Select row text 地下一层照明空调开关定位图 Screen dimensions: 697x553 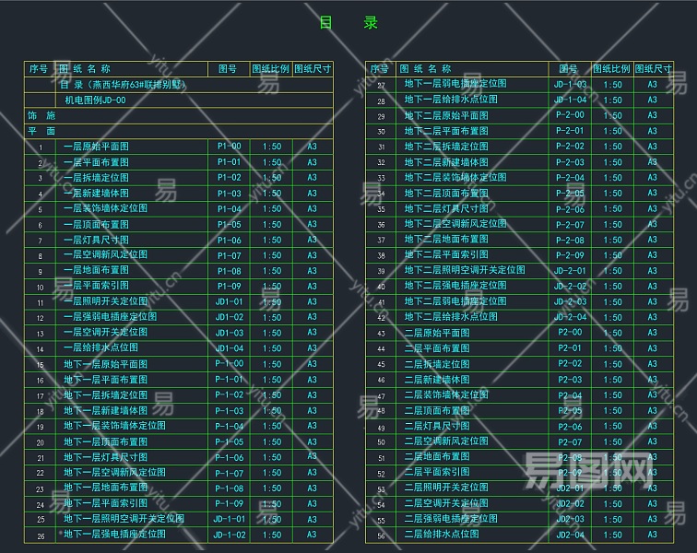(x=124, y=519)
